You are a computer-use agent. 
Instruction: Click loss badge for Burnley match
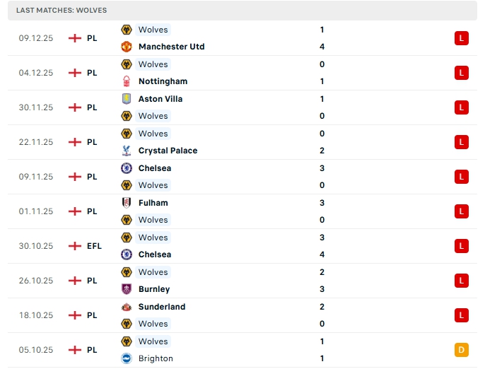[x=462, y=281]
